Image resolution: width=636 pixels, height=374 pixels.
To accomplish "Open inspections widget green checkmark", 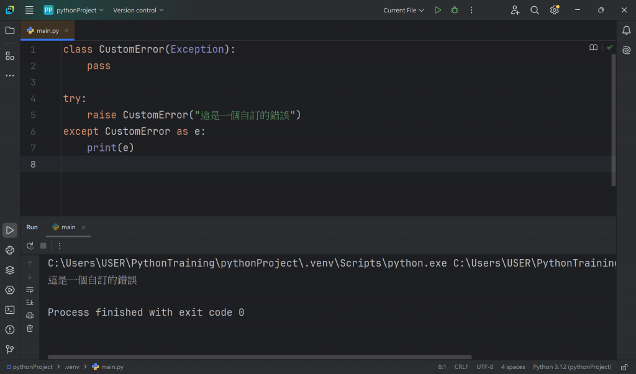I will [x=609, y=47].
